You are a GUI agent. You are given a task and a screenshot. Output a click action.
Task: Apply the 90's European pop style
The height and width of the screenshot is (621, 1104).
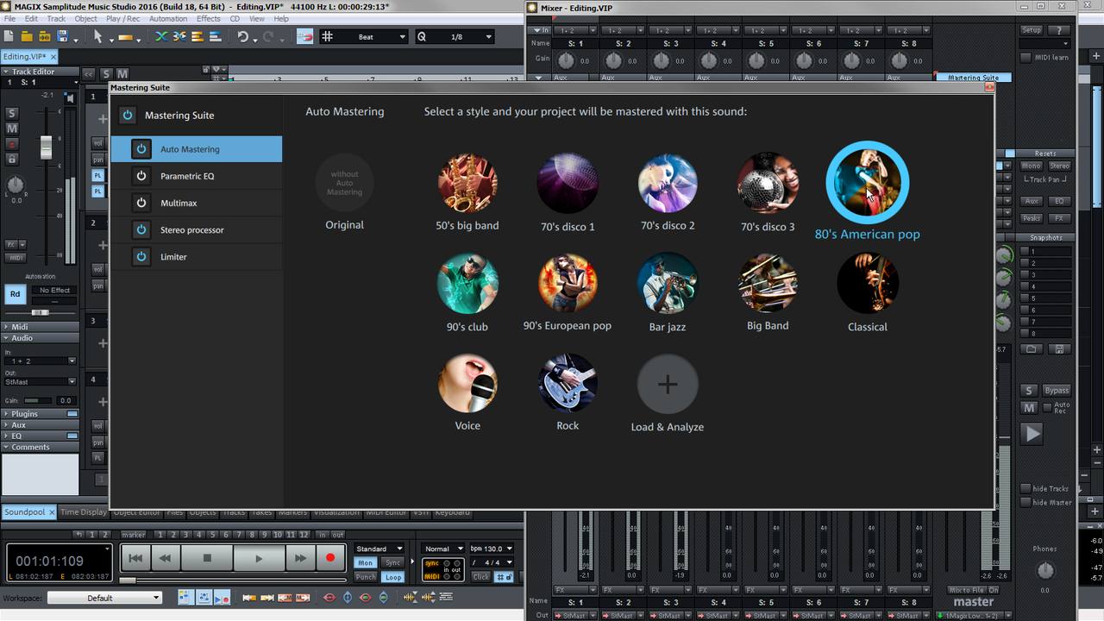click(568, 283)
